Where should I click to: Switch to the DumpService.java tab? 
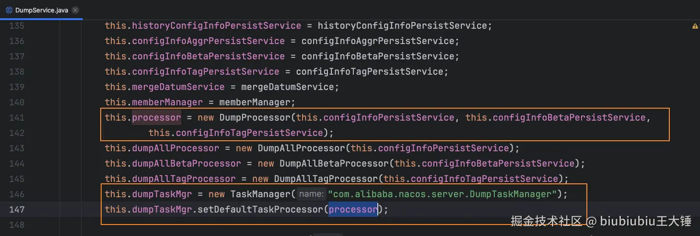[x=42, y=10]
